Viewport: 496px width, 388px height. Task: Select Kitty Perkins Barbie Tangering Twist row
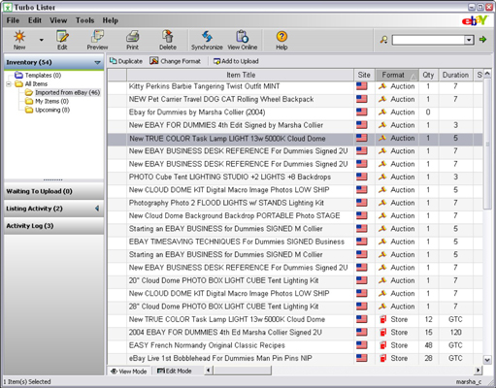[x=295, y=86]
